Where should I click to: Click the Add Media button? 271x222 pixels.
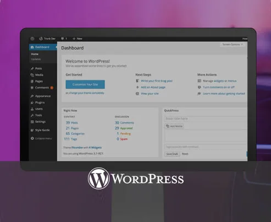[174, 126]
